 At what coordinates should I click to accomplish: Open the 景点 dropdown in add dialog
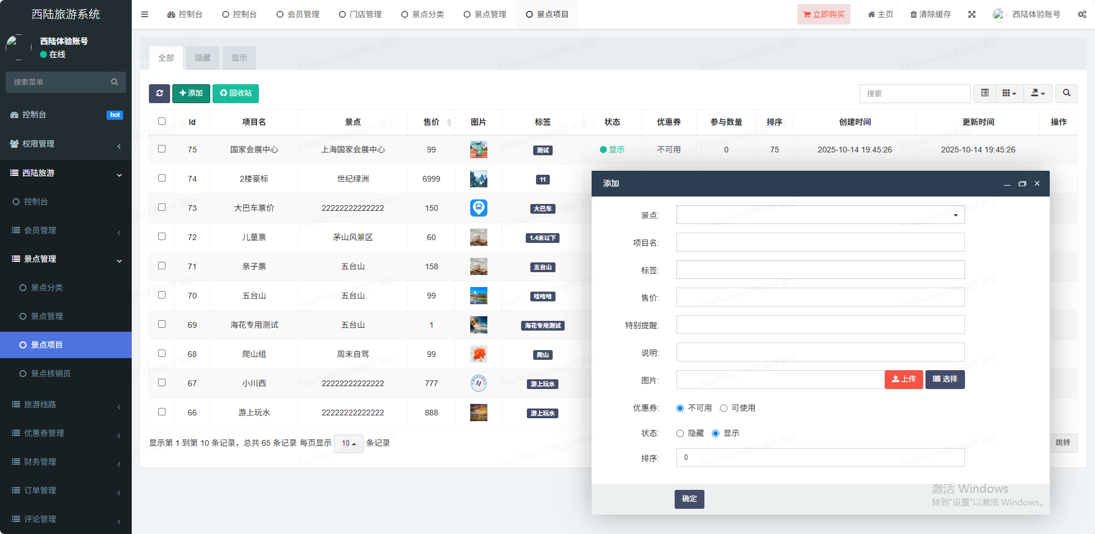coord(820,215)
